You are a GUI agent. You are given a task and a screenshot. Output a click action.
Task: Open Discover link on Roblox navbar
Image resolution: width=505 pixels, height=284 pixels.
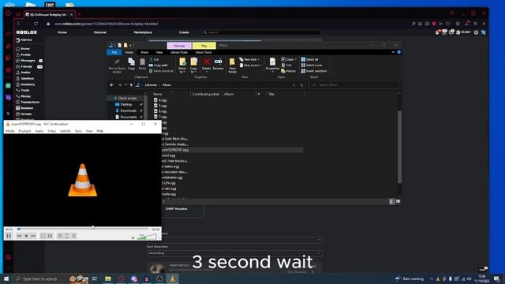(x=100, y=32)
